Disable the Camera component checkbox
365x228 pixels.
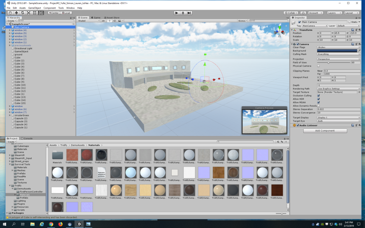298,44
